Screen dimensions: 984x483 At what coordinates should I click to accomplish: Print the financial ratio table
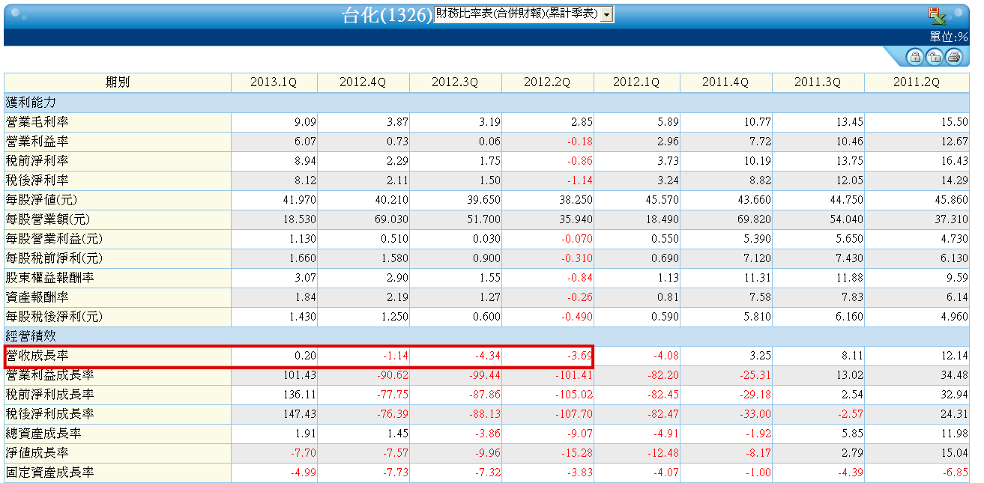tap(953, 57)
